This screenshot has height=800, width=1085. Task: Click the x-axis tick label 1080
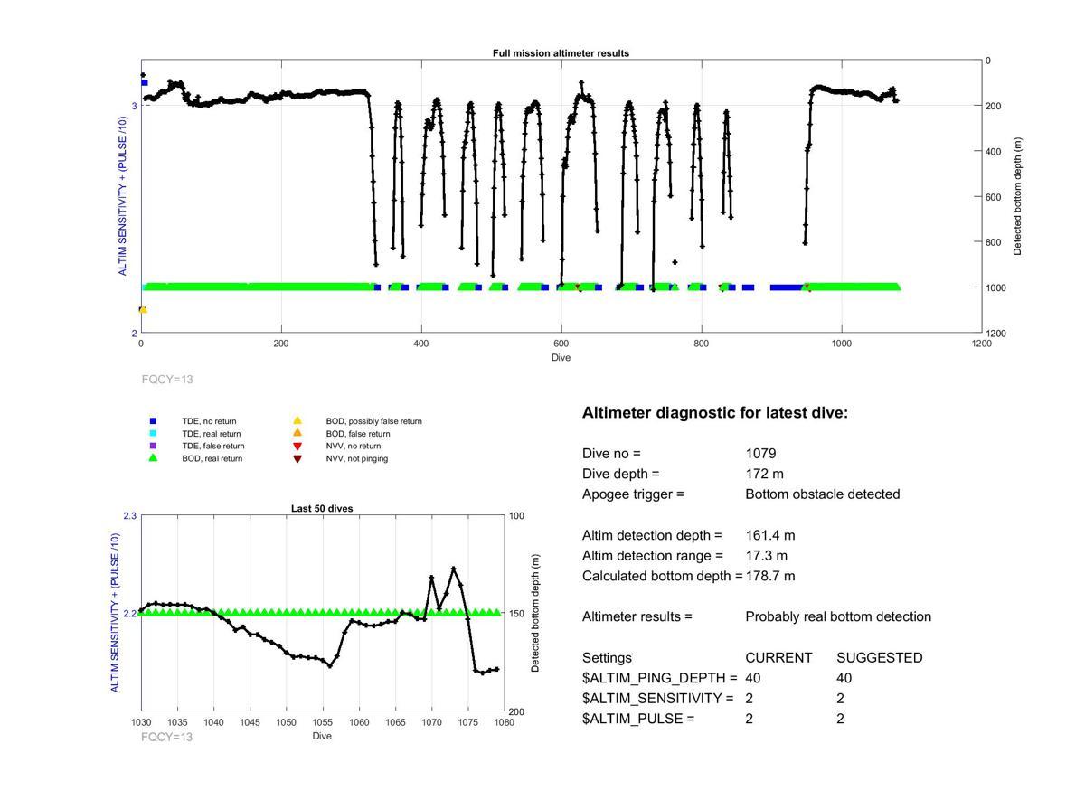point(505,722)
